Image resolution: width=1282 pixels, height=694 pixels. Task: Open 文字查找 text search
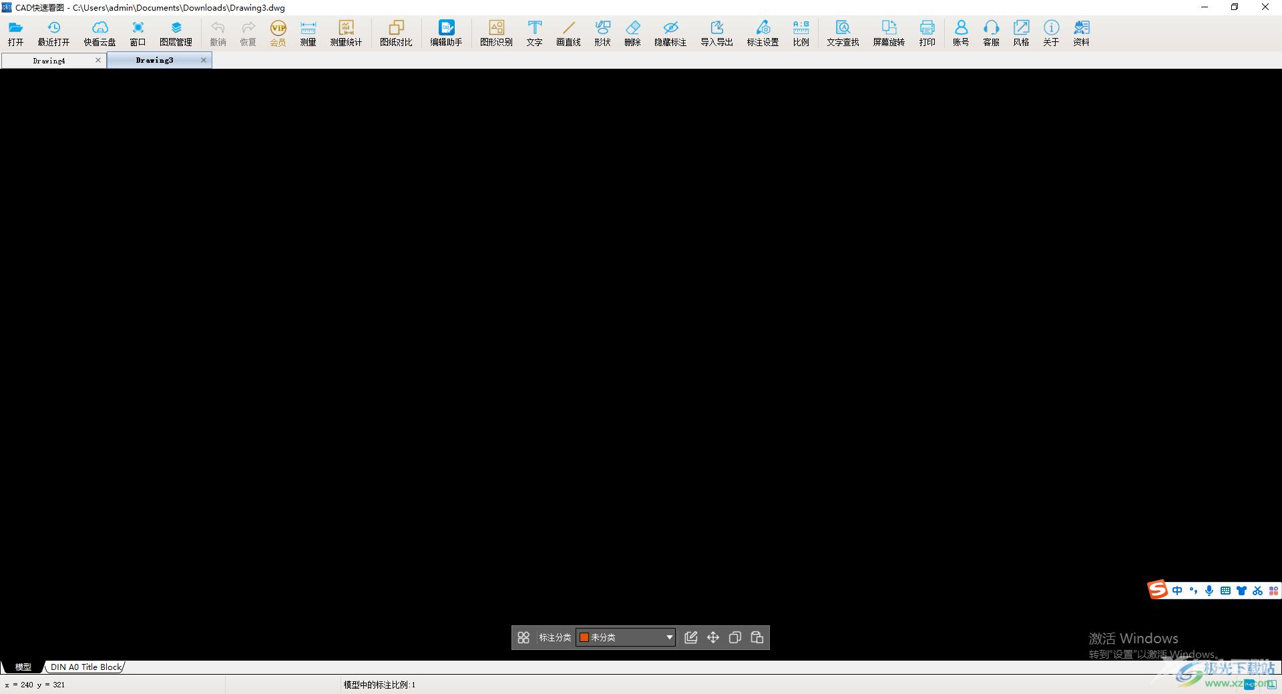point(843,33)
